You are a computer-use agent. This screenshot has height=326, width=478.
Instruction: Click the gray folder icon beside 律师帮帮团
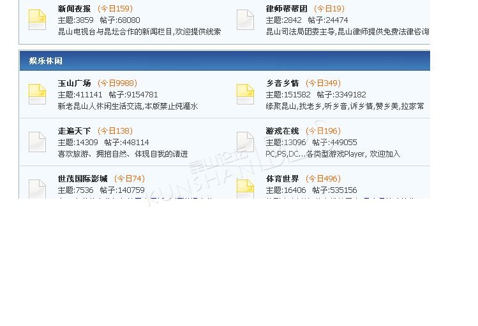pyautogui.click(x=245, y=20)
